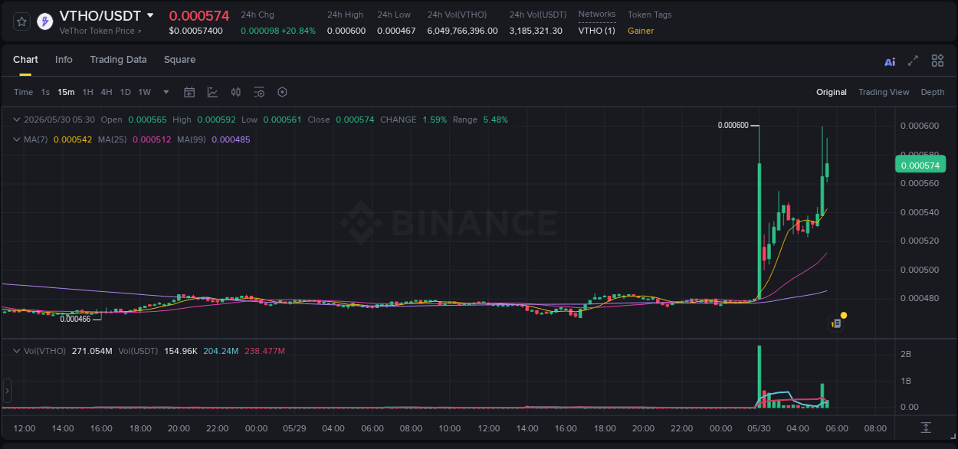The height and width of the screenshot is (449, 958).
Task: Open the news note icon on chart
Action: (836, 324)
